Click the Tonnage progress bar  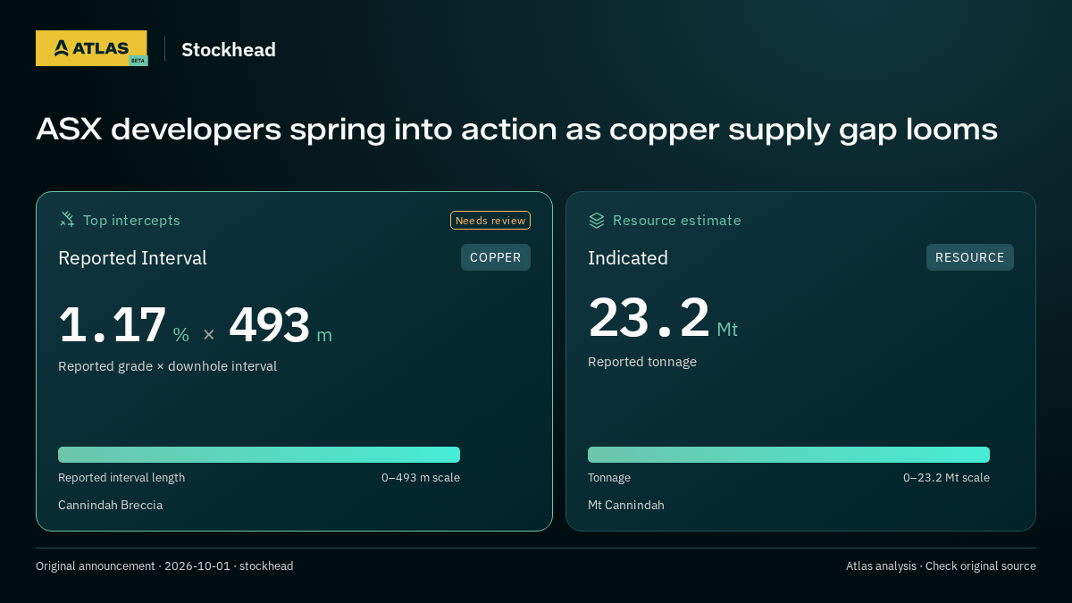pos(789,455)
